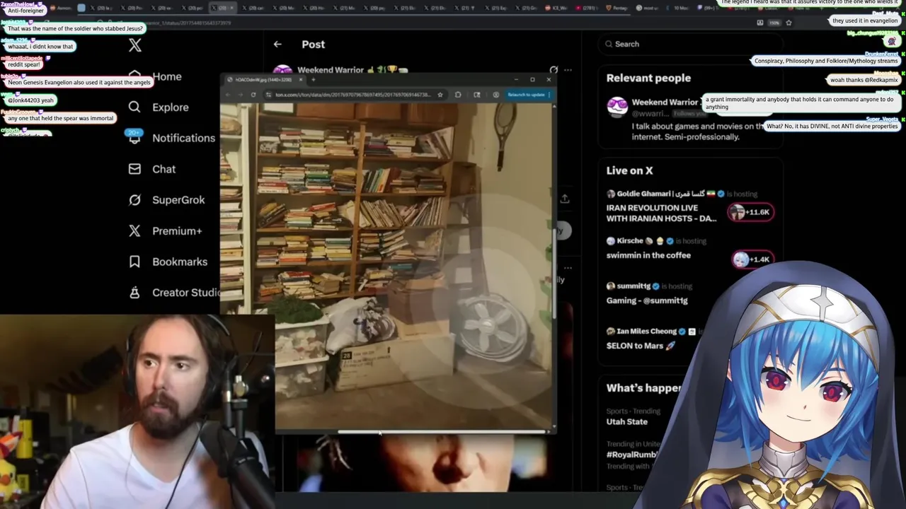The image size is (906, 509).
Task: Join the +11.6K listeners badge
Action: click(x=751, y=212)
